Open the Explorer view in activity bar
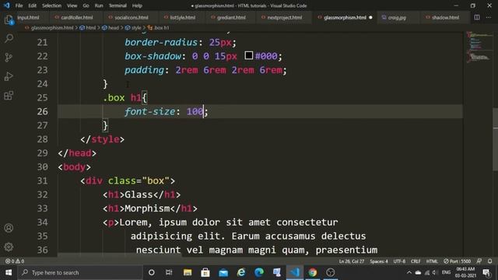Viewport: 498px width, 280px height. point(9,20)
